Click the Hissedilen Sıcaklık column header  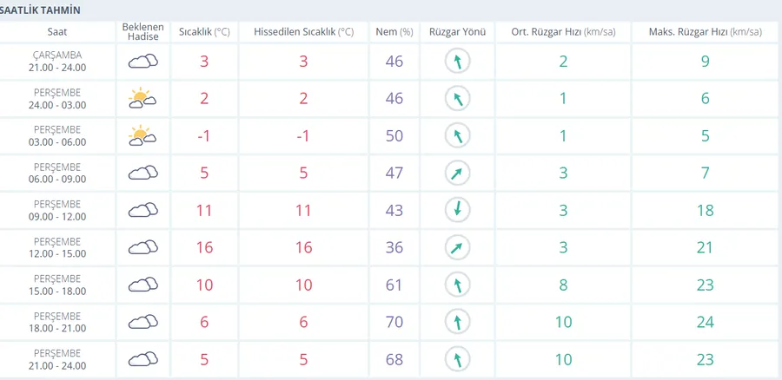pyautogui.click(x=303, y=32)
